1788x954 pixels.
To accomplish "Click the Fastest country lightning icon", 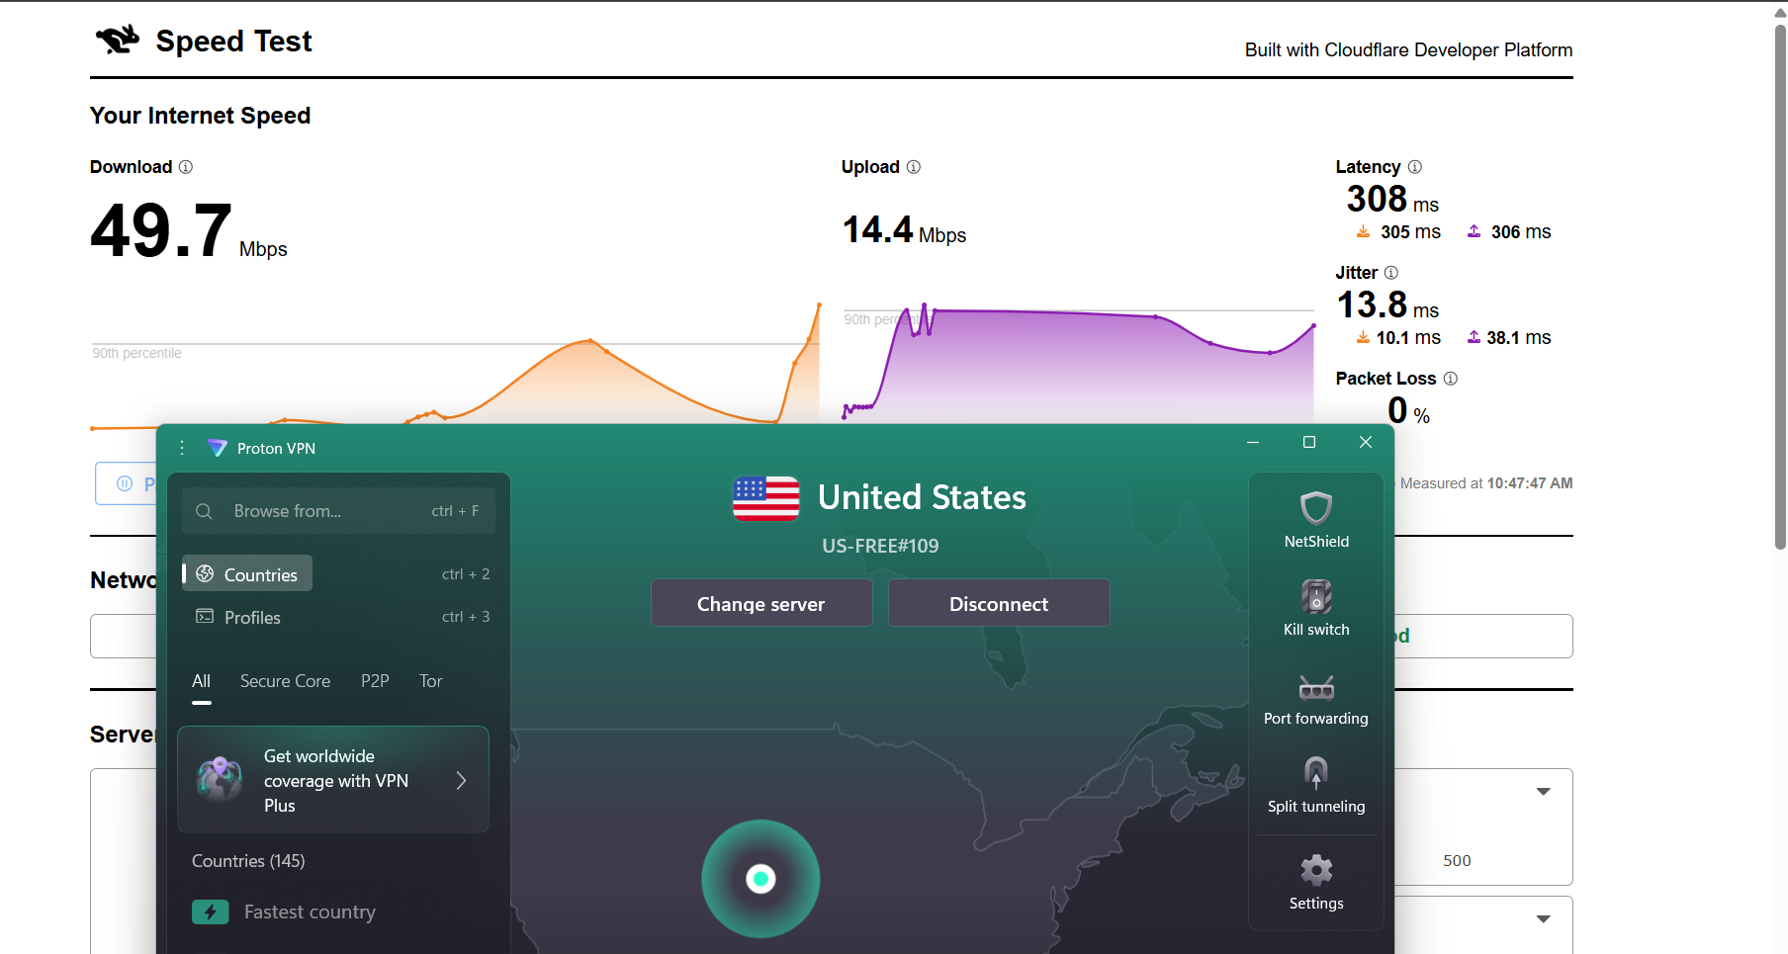I will tap(211, 911).
